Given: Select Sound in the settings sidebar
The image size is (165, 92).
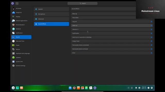Looking at the screenshot, I should pos(21,37).
